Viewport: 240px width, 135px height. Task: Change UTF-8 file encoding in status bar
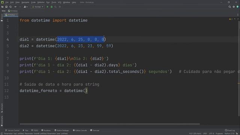coord(211,133)
